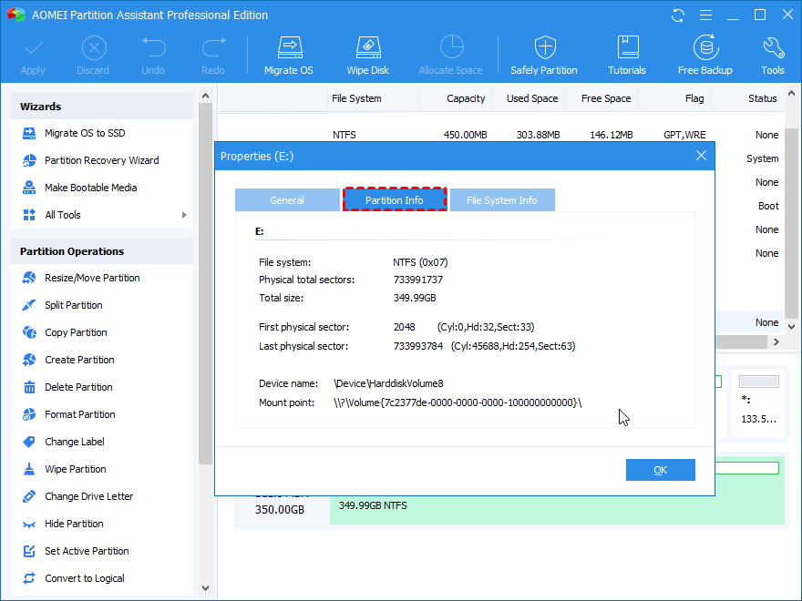
Task: Select the 133.5 unallocated partition block
Action: point(759,403)
